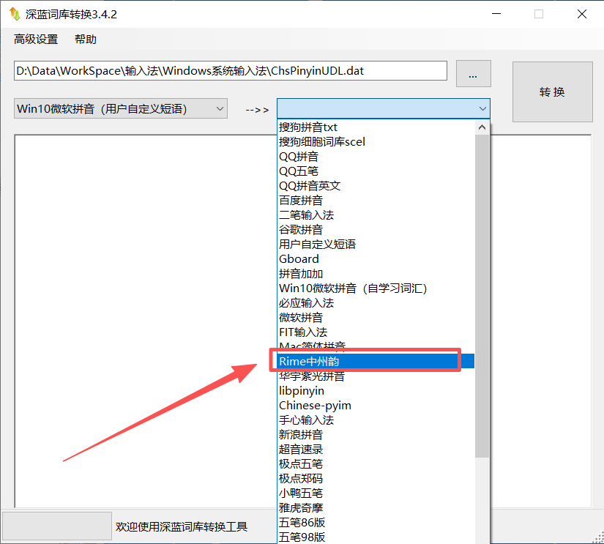
Task: Select 搜狗细胞词库scel option
Action: point(376,142)
